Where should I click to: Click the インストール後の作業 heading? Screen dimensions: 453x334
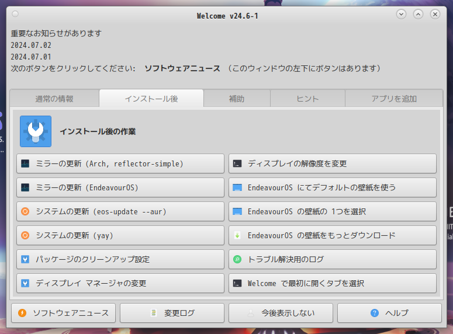[x=98, y=131]
